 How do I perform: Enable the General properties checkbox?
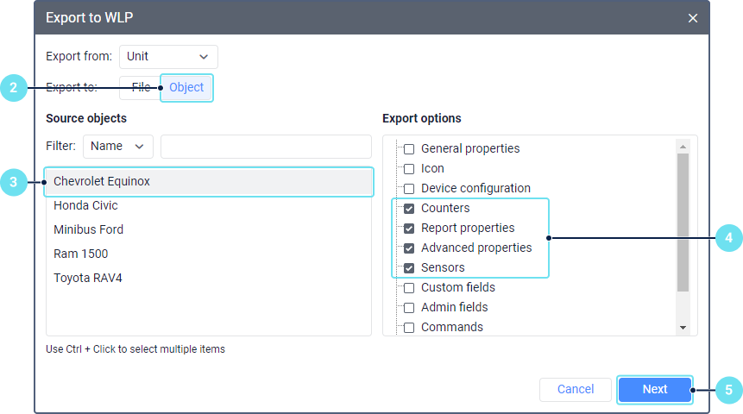(x=409, y=149)
